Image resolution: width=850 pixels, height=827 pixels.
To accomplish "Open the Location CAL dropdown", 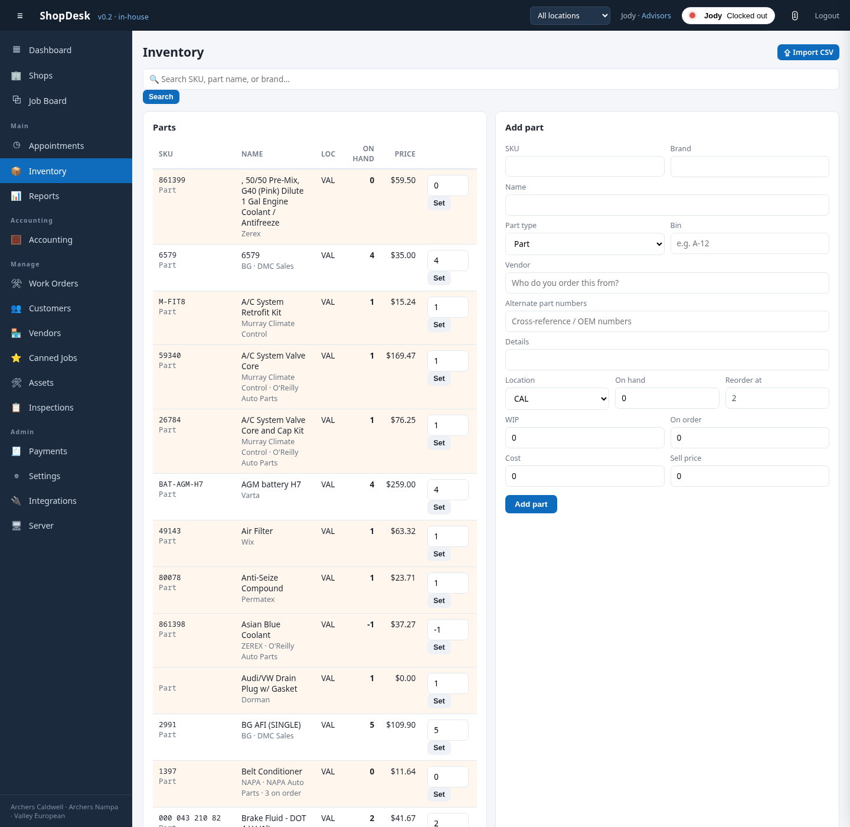I will [x=557, y=399].
